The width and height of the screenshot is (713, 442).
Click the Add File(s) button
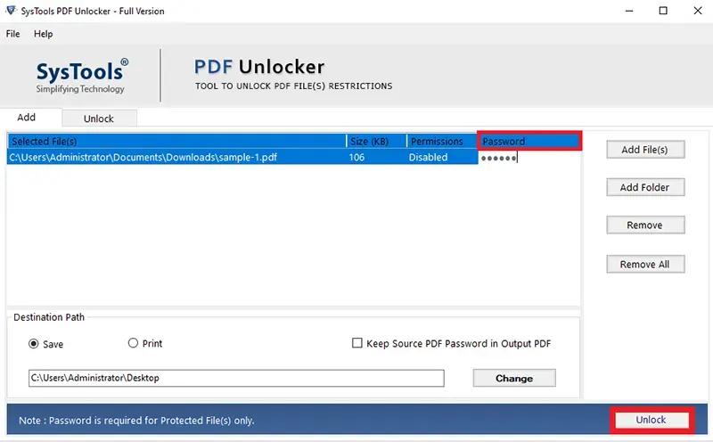(x=644, y=150)
